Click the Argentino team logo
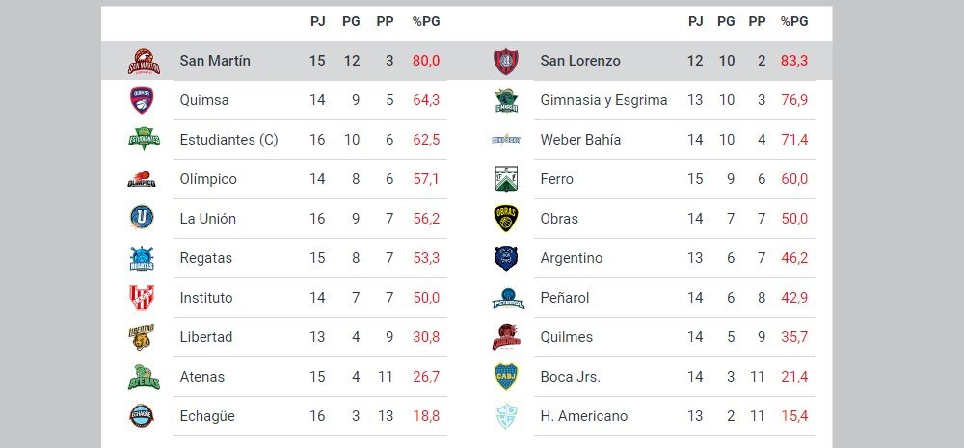This screenshot has width=964, height=448. click(506, 258)
